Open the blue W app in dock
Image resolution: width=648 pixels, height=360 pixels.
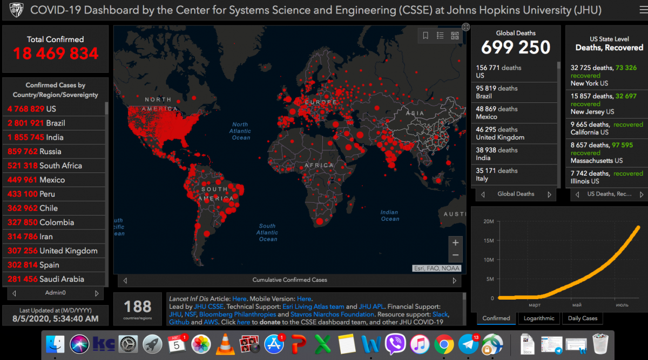tap(372, 344)
